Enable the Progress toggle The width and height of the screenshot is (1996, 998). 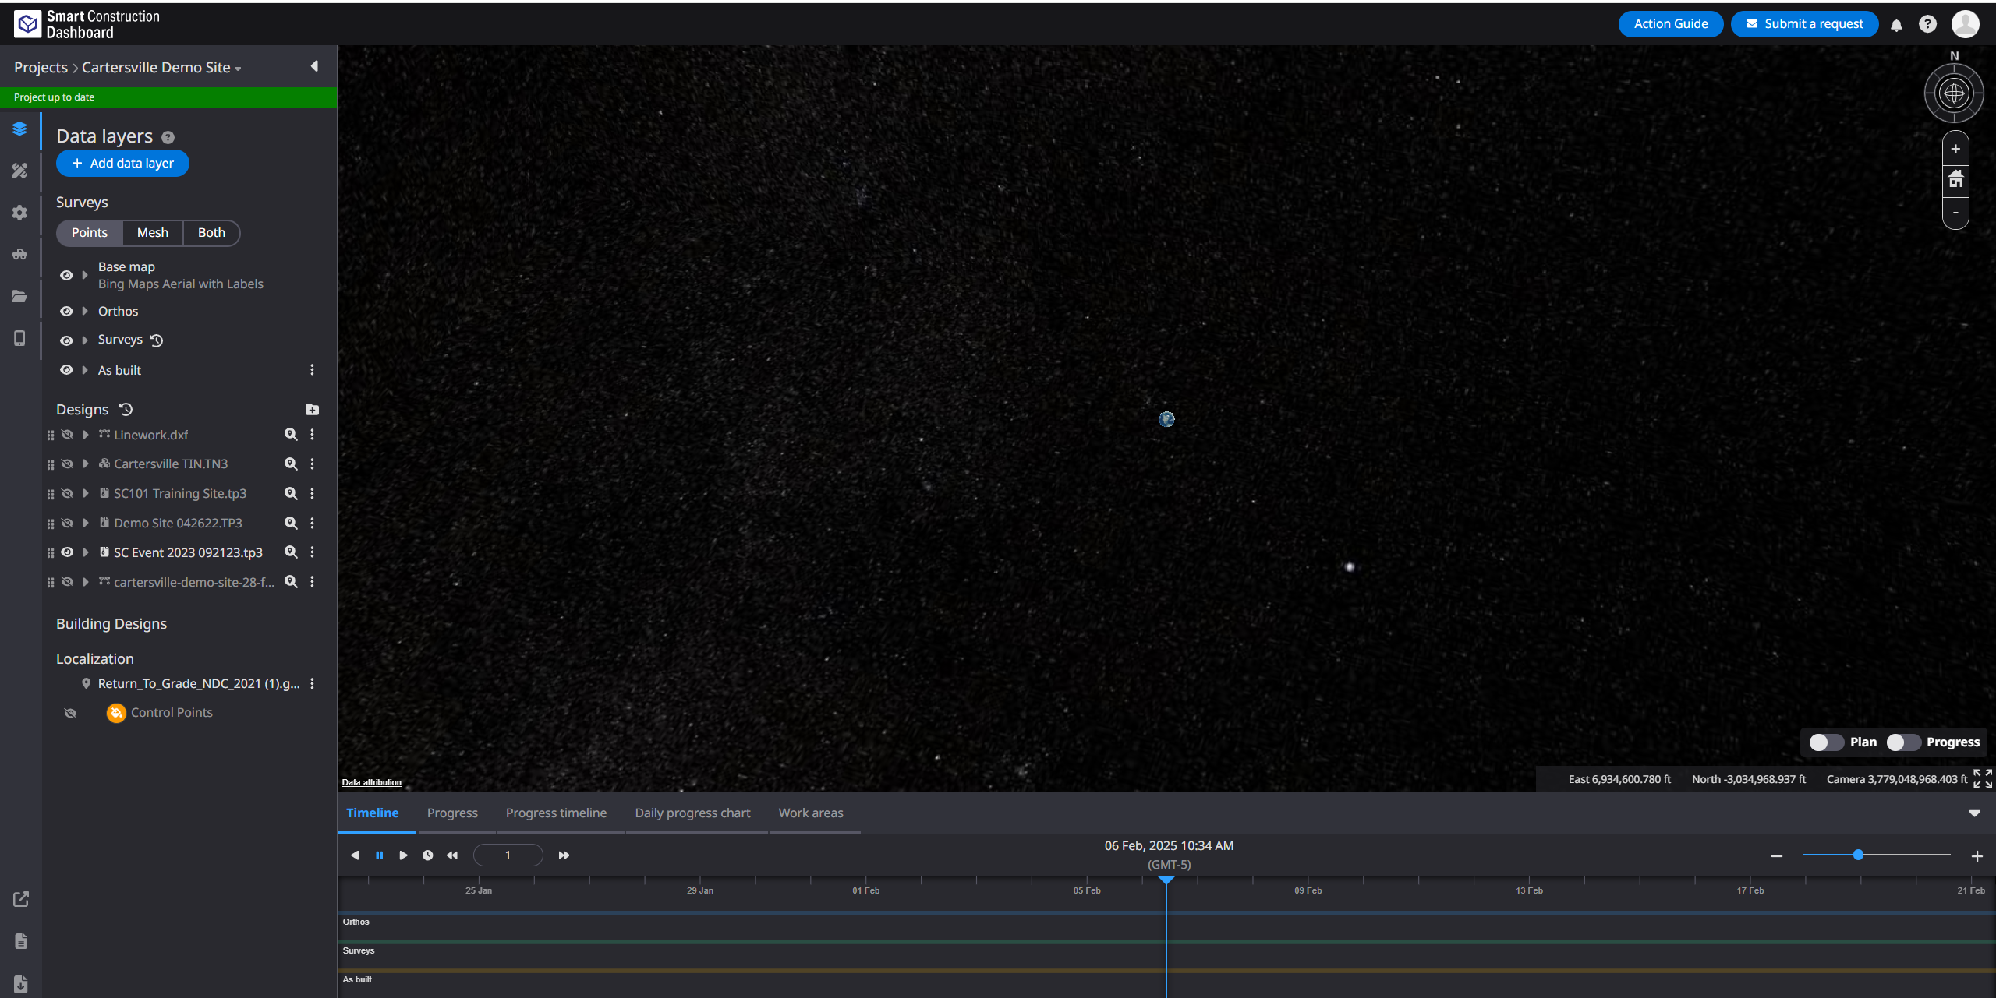1902,742
